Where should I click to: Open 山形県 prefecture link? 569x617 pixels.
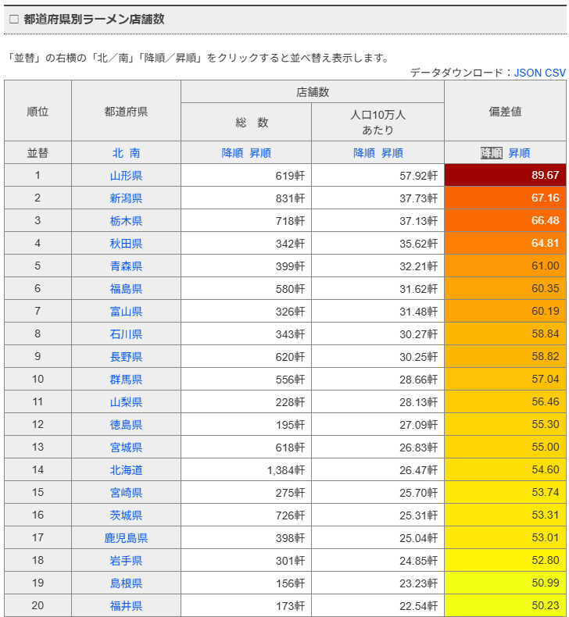click(x=126, y=176)
